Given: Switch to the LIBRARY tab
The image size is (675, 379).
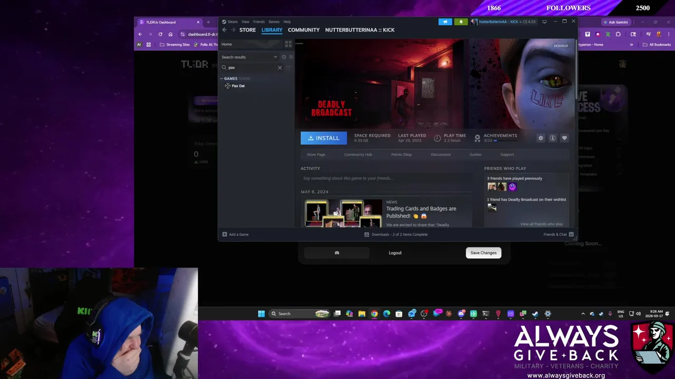Looking at the screenshot, I should (272, 30).
